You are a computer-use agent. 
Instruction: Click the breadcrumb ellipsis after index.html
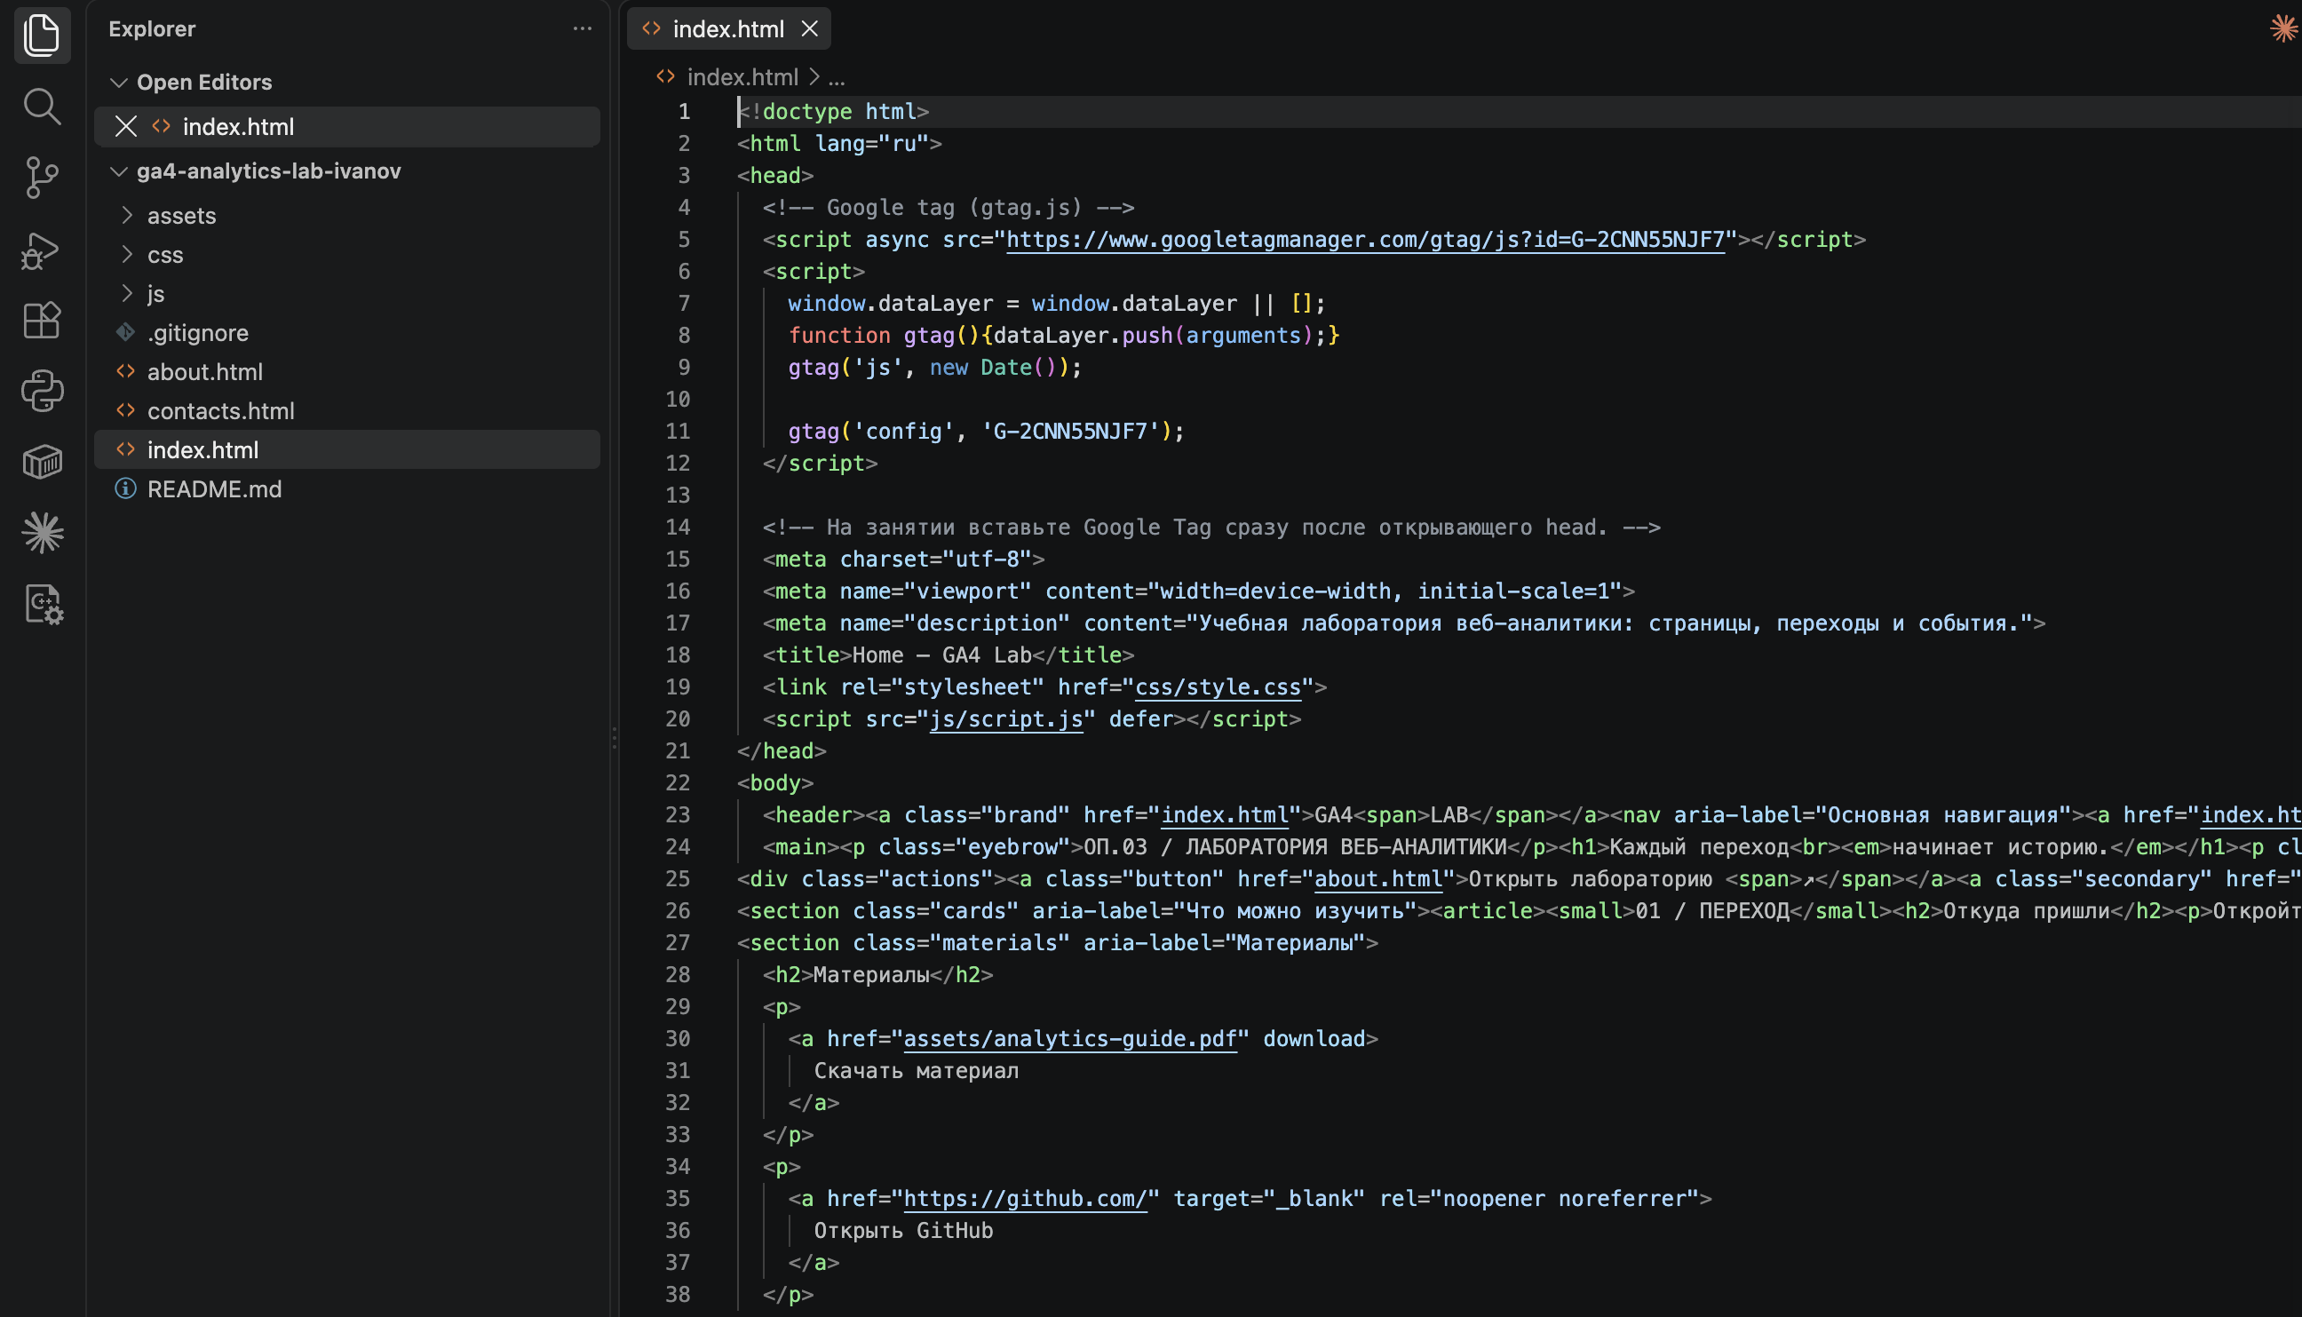point(837,78)
